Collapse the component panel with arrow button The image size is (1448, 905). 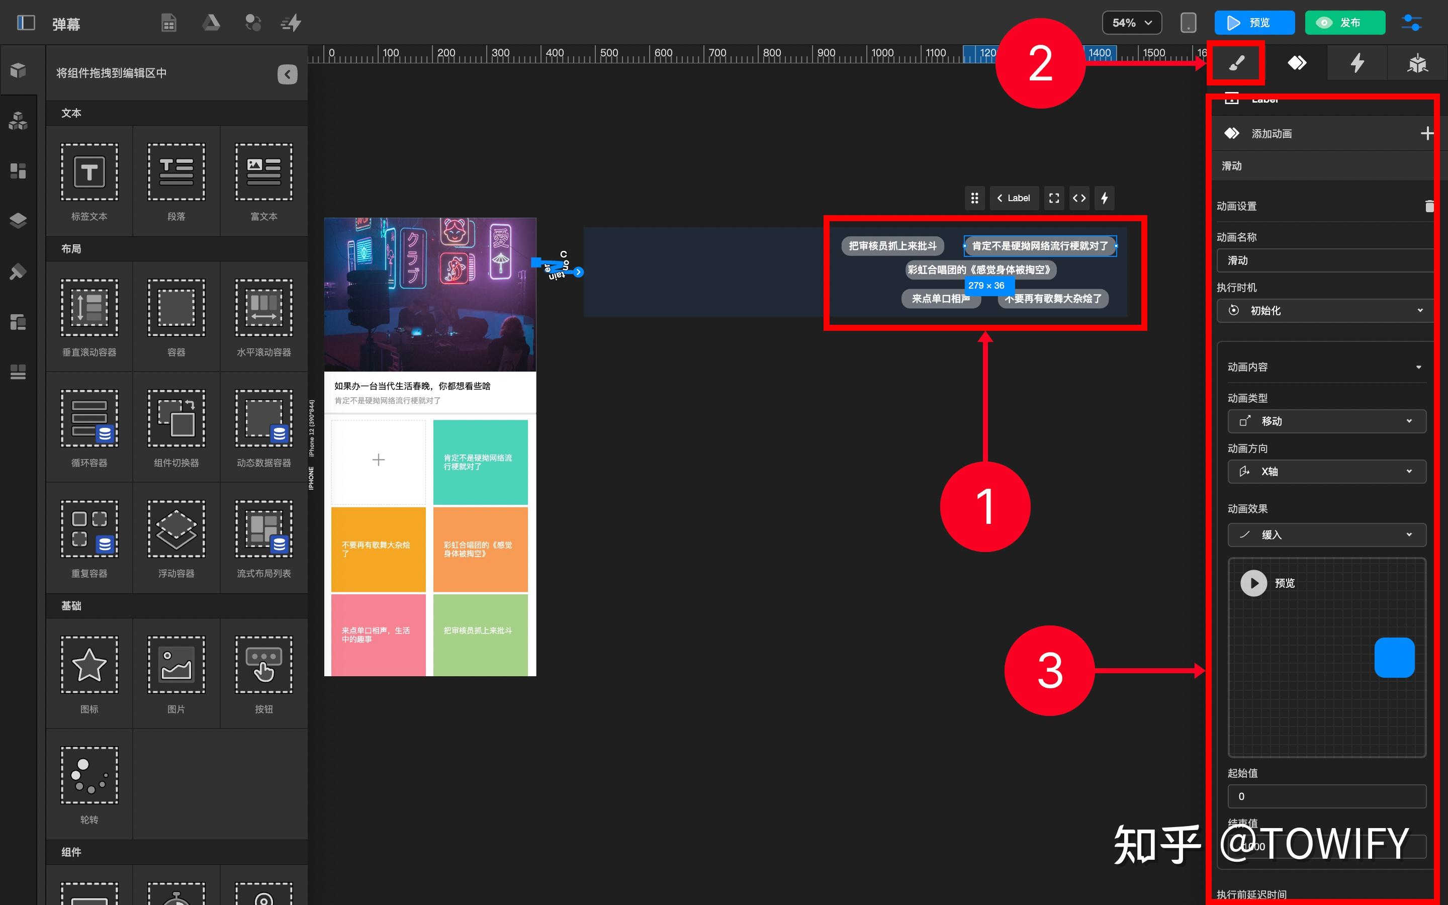coord(287,74)
